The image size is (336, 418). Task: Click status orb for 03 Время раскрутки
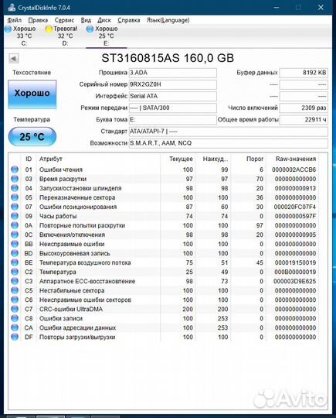[x=15, y=179]
